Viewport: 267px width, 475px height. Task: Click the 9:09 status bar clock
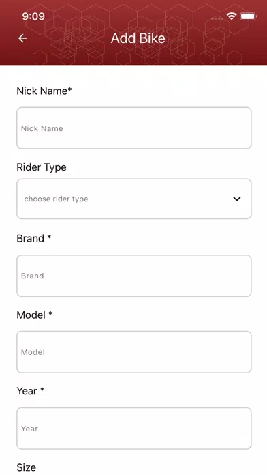pos(33,16)
